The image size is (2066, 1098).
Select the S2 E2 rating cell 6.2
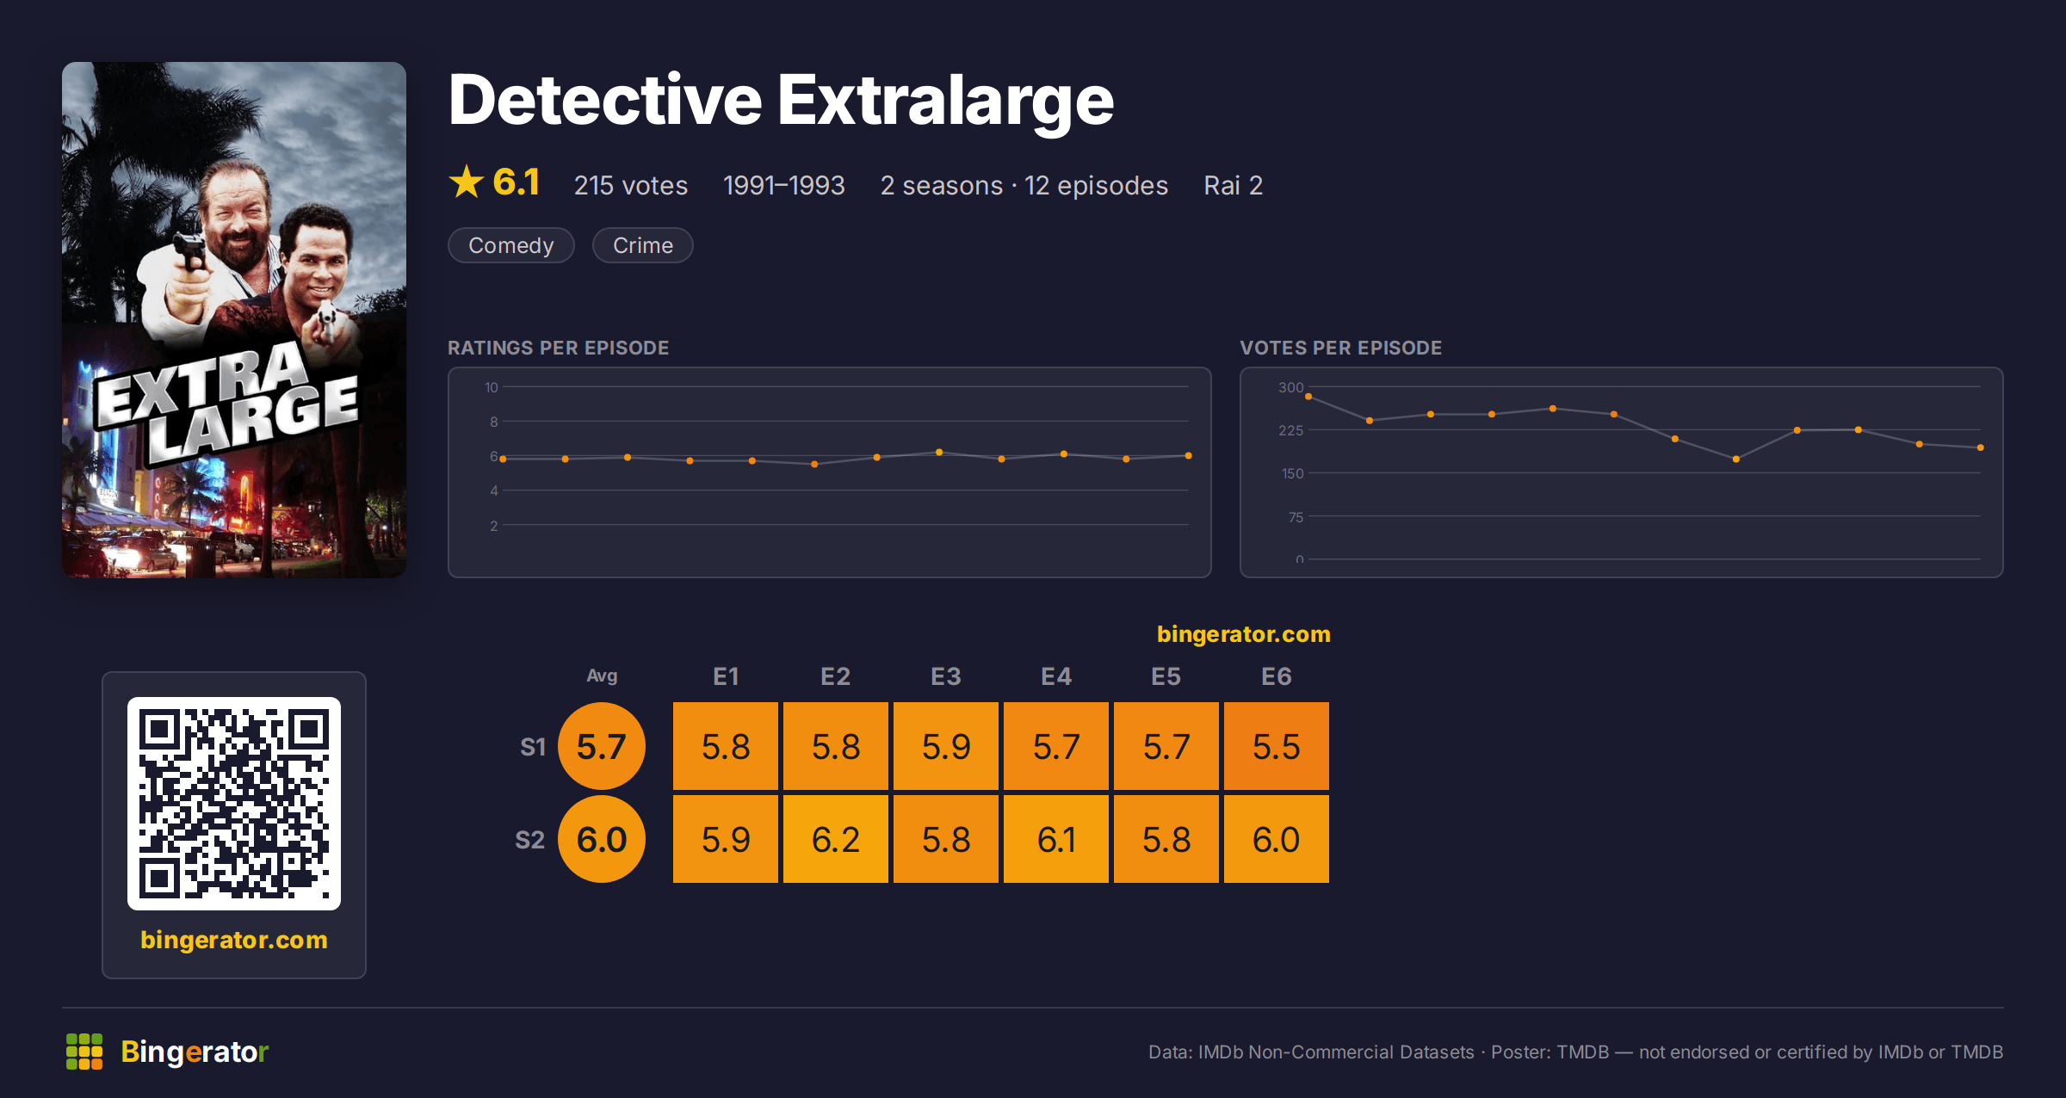point(836,839)
